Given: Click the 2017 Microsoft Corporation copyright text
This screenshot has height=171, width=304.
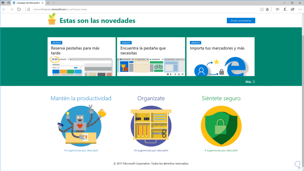Looking at the screenshot, I should pos(151,163).
